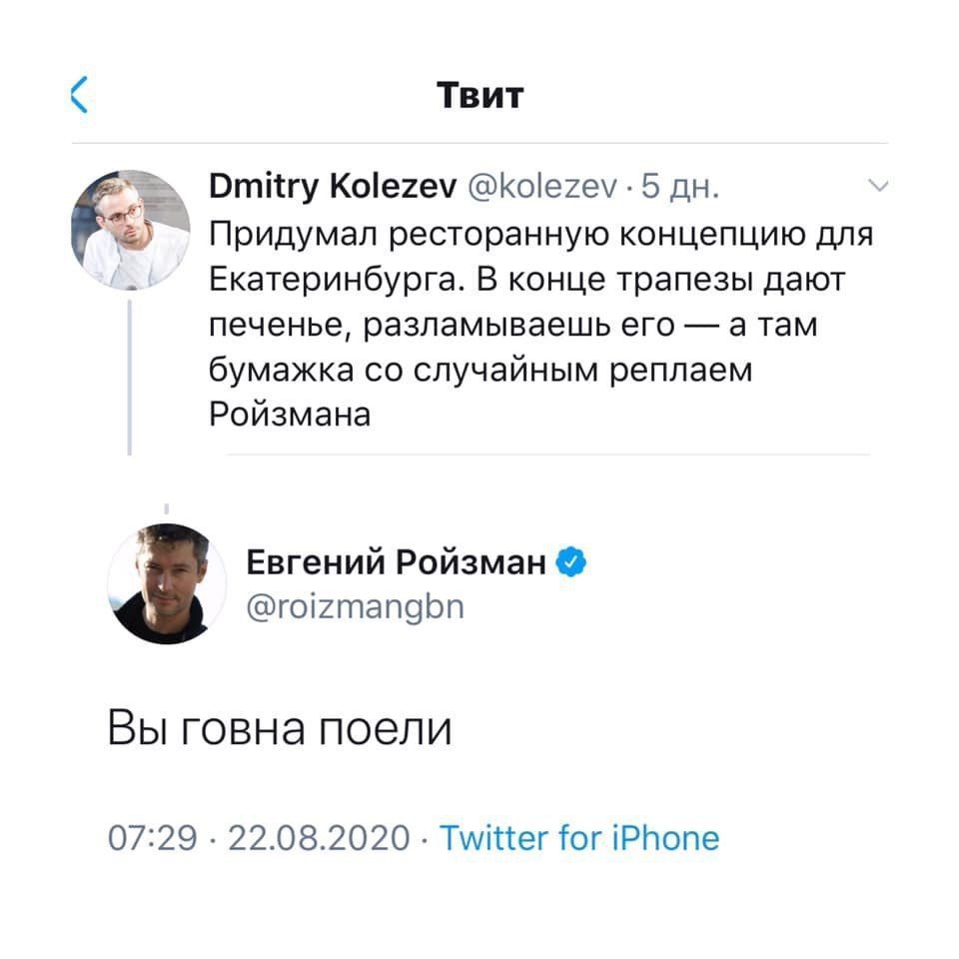Click the 22.08.2020 date of the reply
The height and width of the screenshot is (959, 959).
(x=319, y=837)
